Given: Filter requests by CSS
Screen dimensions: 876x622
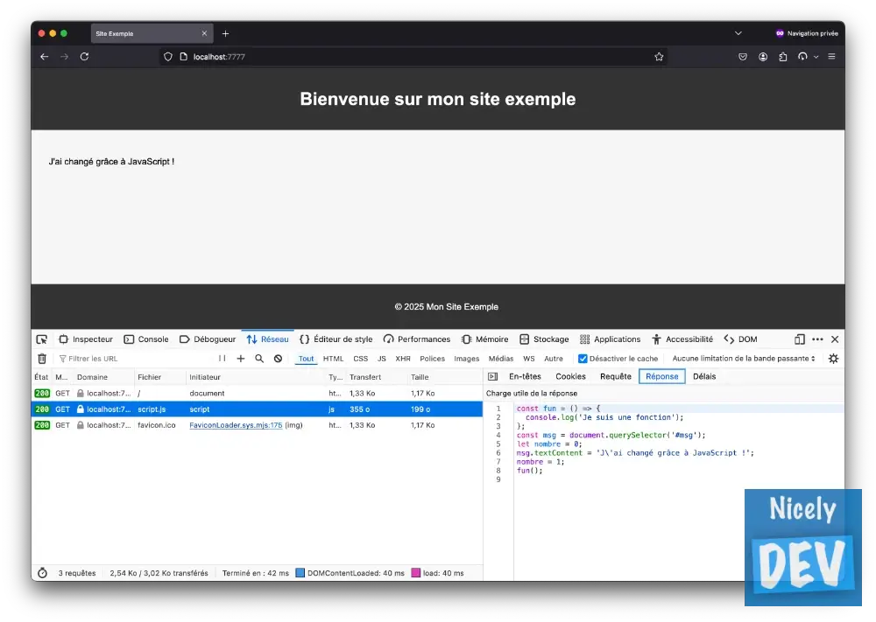Looking at the screenshot, I should tap(360, 359).
